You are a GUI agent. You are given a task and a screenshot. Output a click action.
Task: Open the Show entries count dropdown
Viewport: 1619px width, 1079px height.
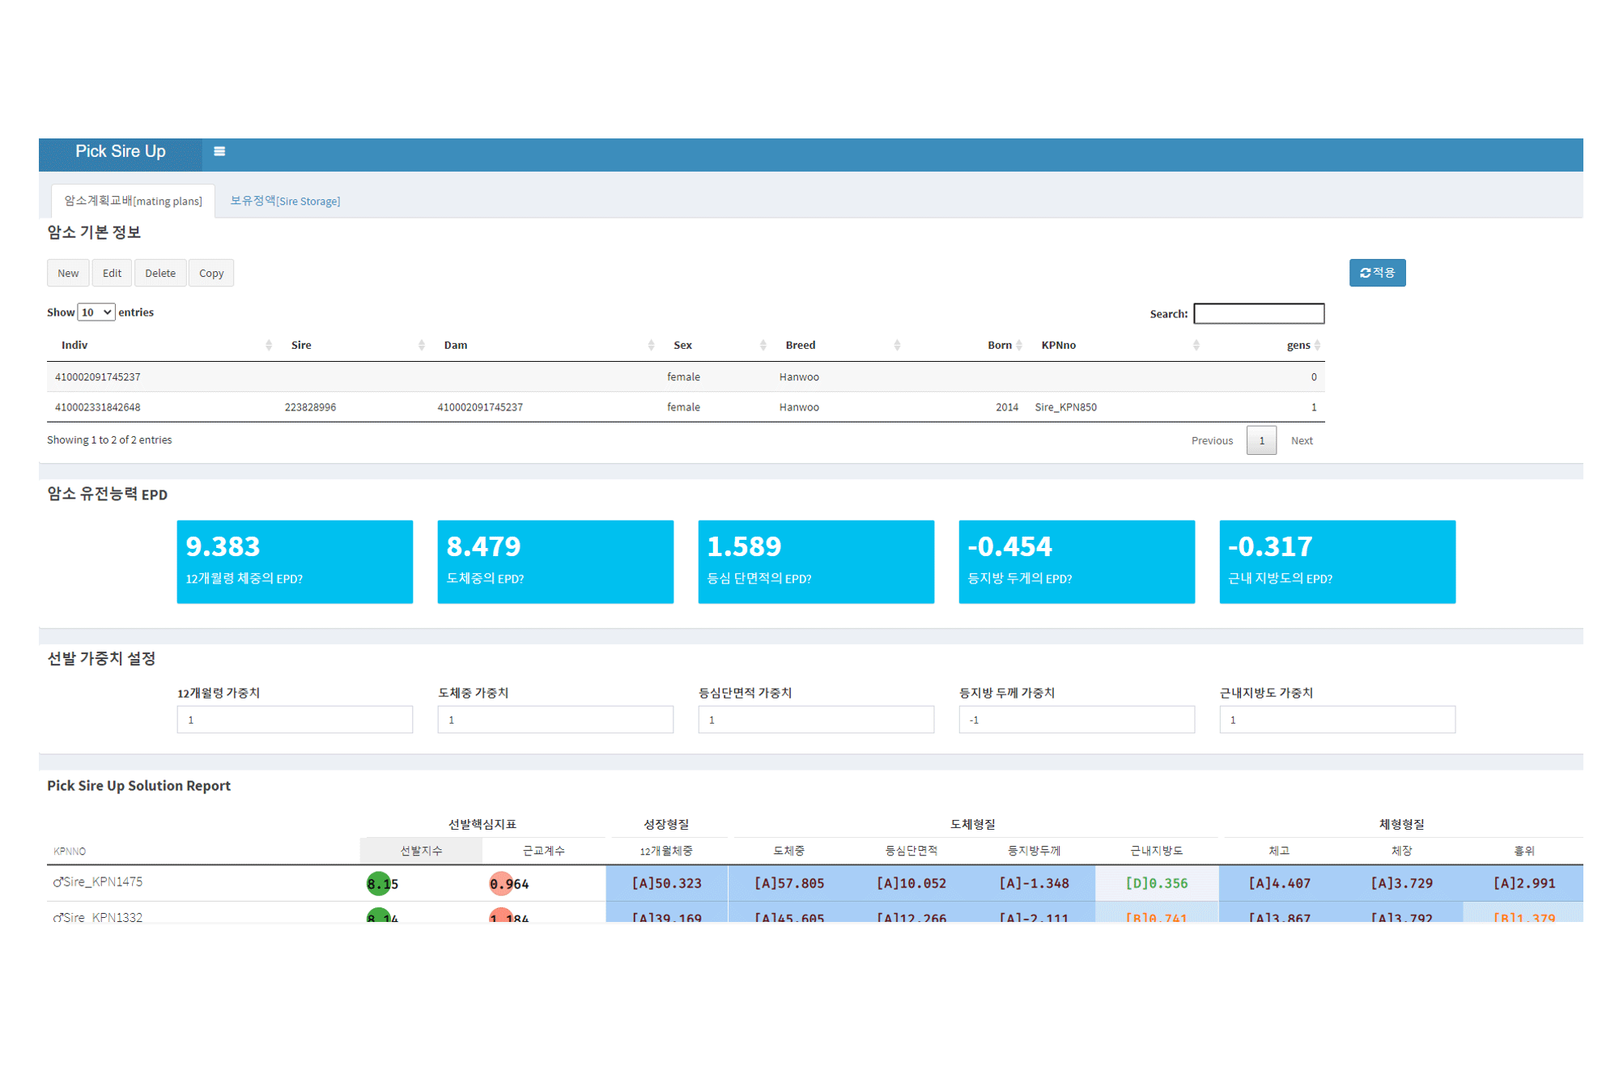[96, 312]
